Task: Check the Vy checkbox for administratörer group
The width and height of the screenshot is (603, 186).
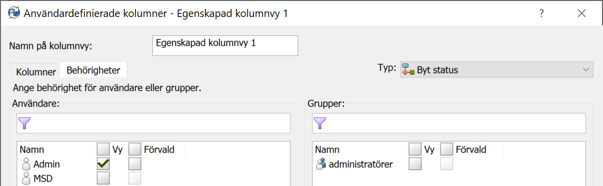Action: point(415,164)
